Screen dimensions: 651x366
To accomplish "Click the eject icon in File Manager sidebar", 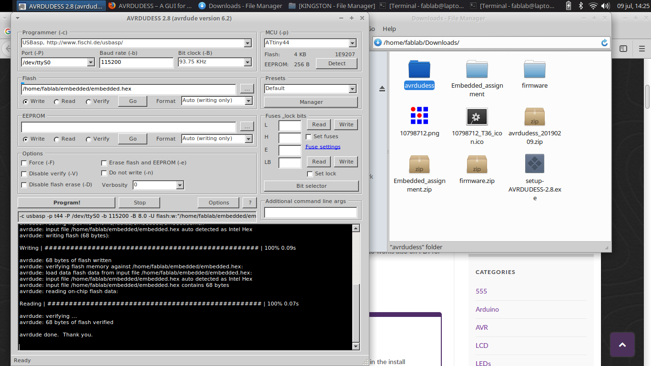I will point(382,89).
